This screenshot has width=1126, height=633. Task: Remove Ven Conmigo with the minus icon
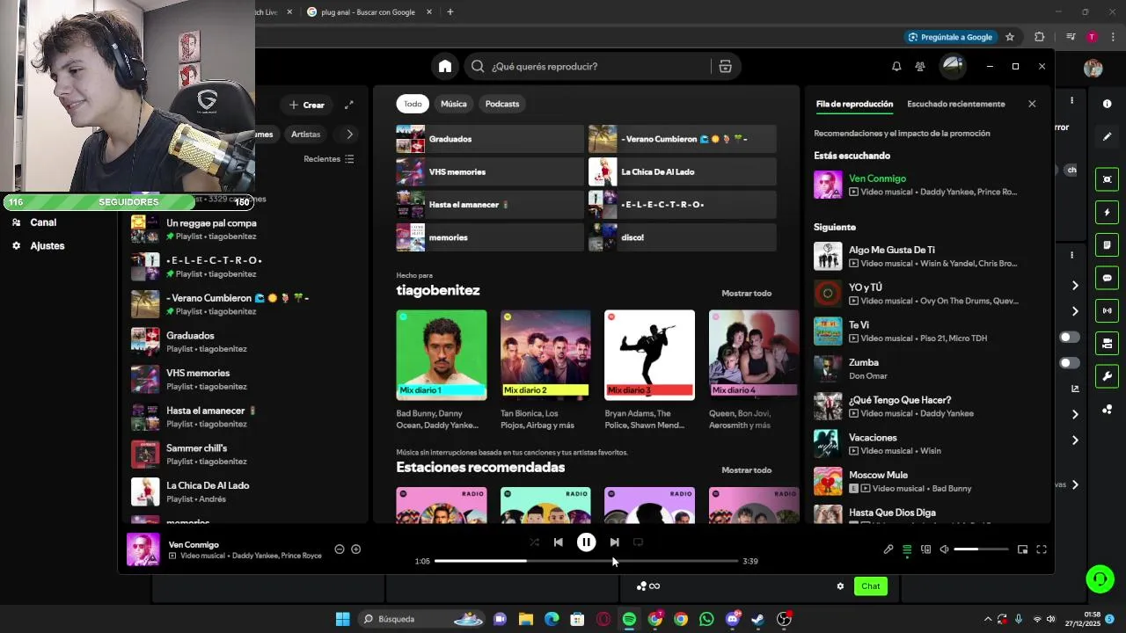pos(340,549)
